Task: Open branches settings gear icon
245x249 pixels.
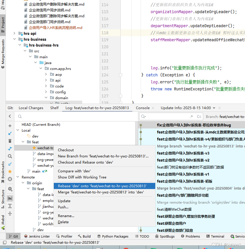Action: tap(10, 189)
